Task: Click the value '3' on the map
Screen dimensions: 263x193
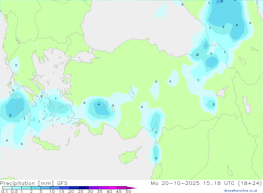Action: (10, 115)
